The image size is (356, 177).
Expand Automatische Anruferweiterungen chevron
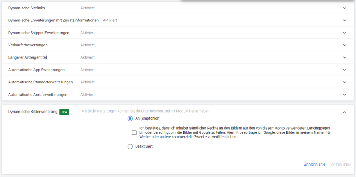tap(345, 95)
